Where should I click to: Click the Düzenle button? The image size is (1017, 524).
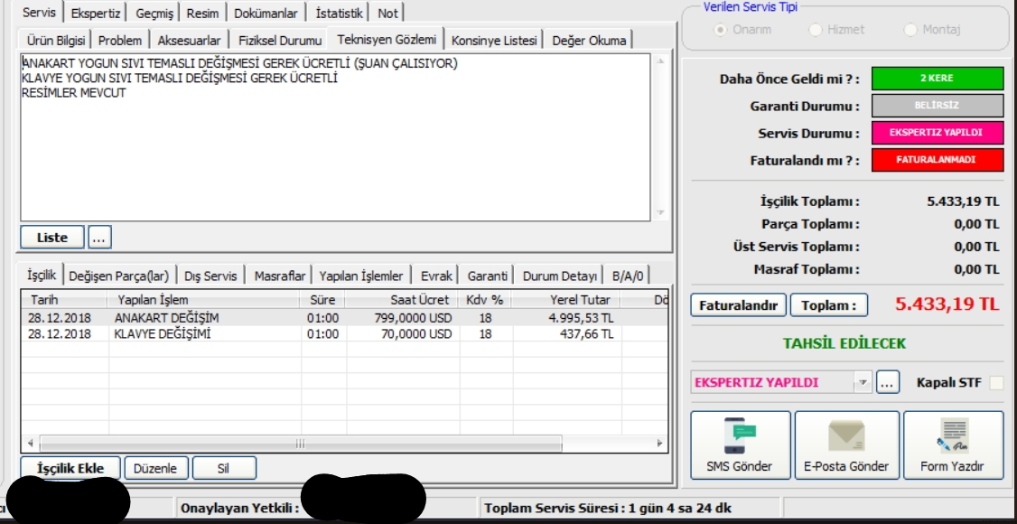156,468
